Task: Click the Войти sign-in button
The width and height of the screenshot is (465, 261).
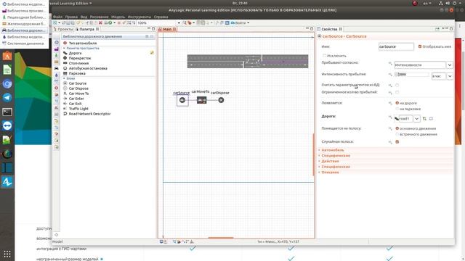Action: pyautogui.click(x=240, y=22)
